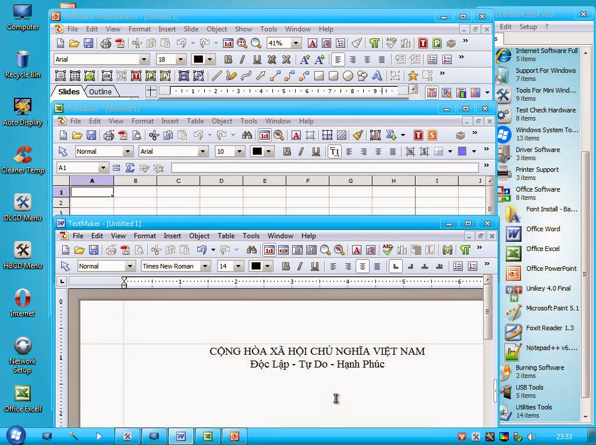Open font size 10 dropdown in PlanMaker
596x445 pixels.
tap(239, 151)
